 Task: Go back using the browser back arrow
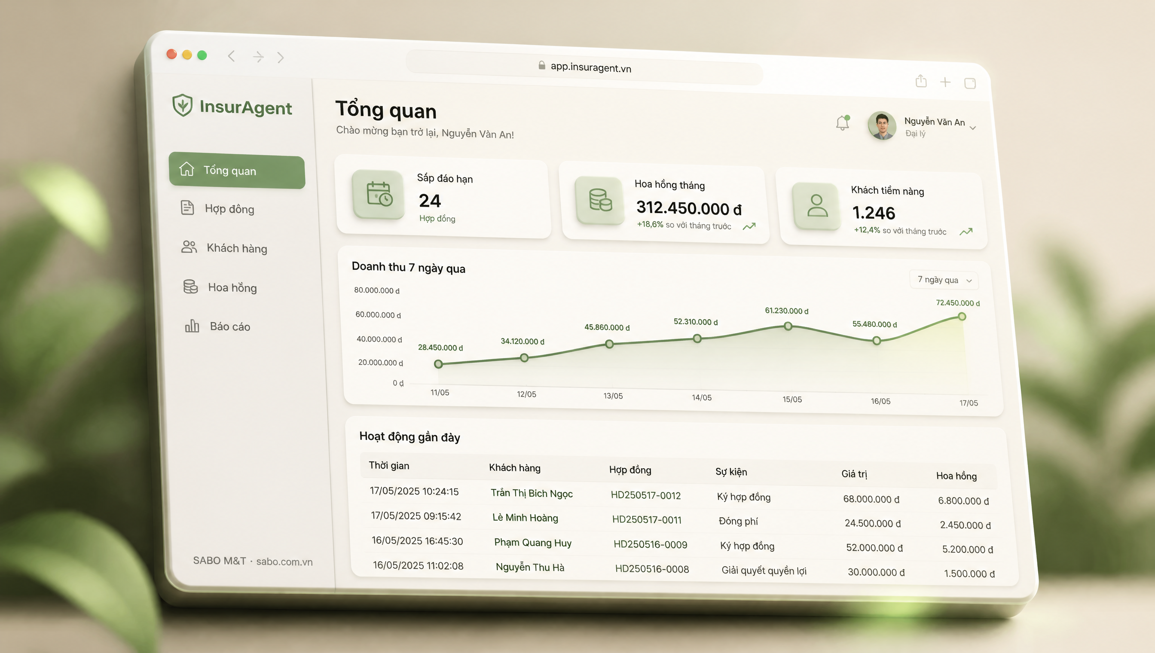click(x=232, y=56)
